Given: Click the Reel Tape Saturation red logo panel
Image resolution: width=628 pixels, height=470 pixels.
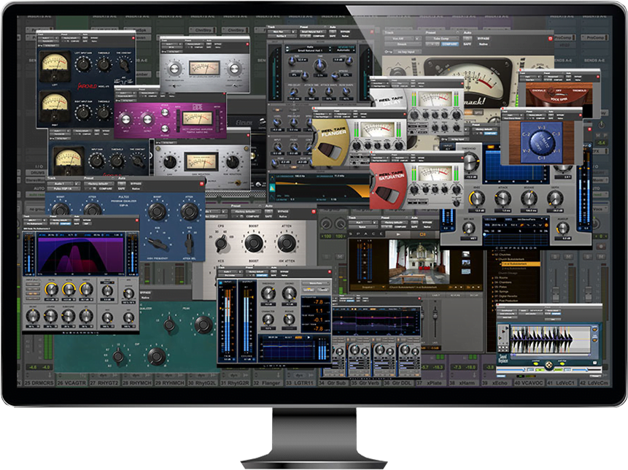Looking at the screenshot, I should tap(388, 186).
